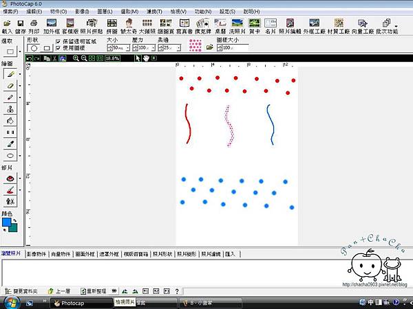The width and height of the screenshot is (413, 309).
Task: Switch to the 影像物件 tab
Action: coord(36,254)
